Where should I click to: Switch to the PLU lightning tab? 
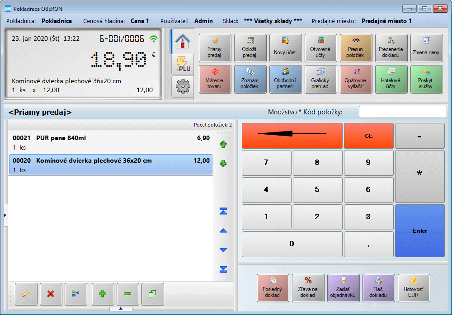[x=182, y=65]
